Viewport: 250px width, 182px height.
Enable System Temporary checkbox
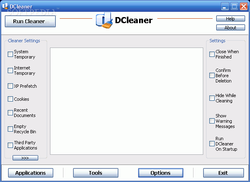pyautogui.click(x=10, y=54)
